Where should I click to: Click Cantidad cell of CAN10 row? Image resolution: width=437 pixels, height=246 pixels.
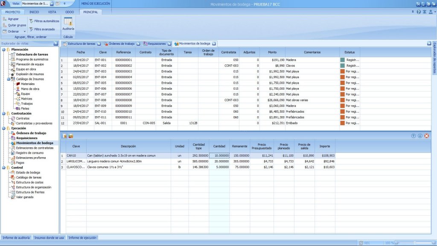(x=219, y=156)
